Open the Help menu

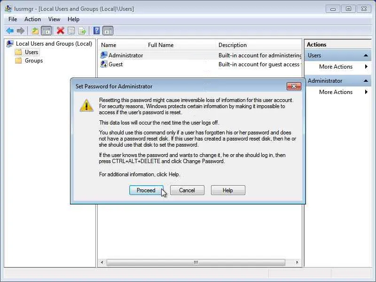(73, 19)
